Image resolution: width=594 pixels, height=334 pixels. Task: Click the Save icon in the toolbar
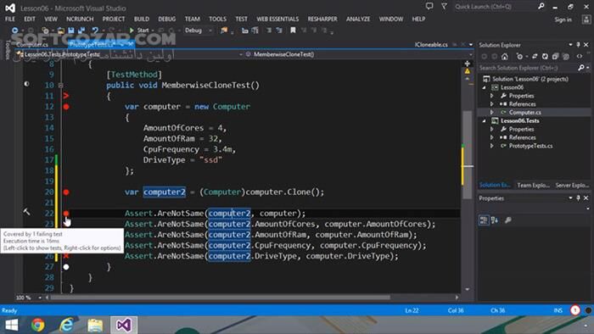(x=71, y=31)
